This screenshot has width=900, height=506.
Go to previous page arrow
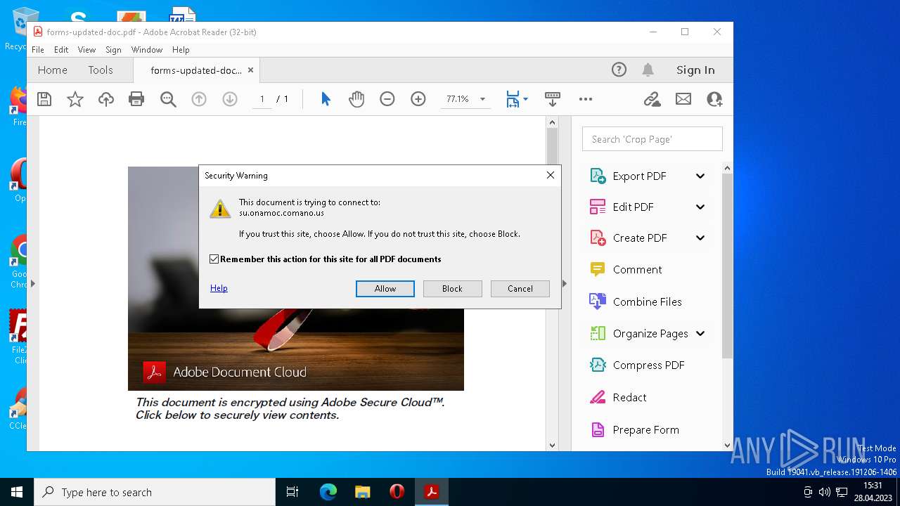(199, 99)
